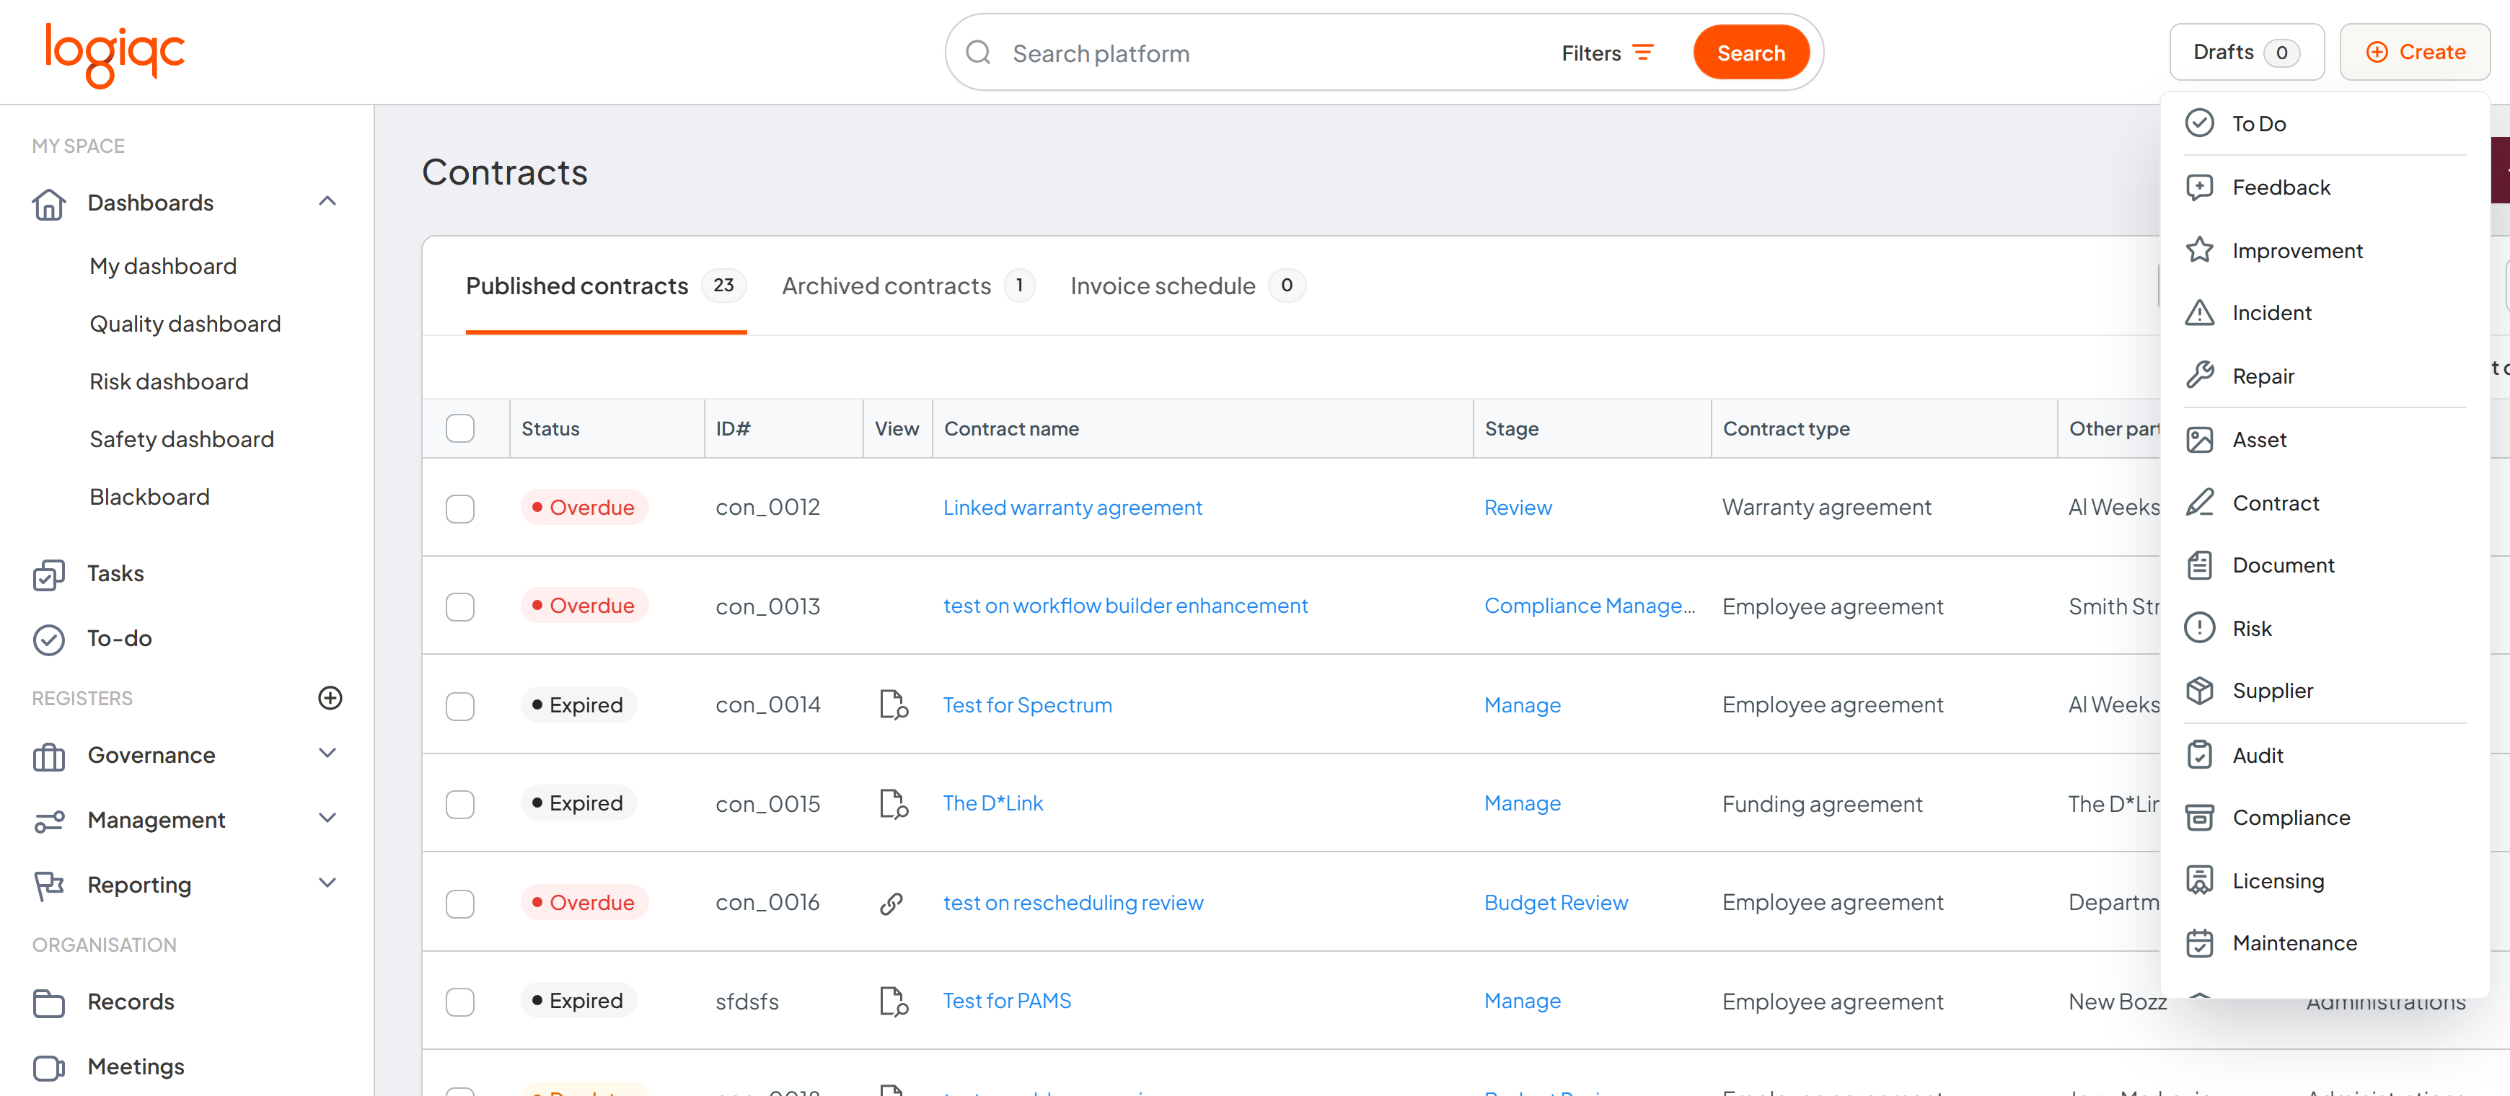
Task: Open the view document icon for sfdsfs
Action: (x=892, y=1002)
